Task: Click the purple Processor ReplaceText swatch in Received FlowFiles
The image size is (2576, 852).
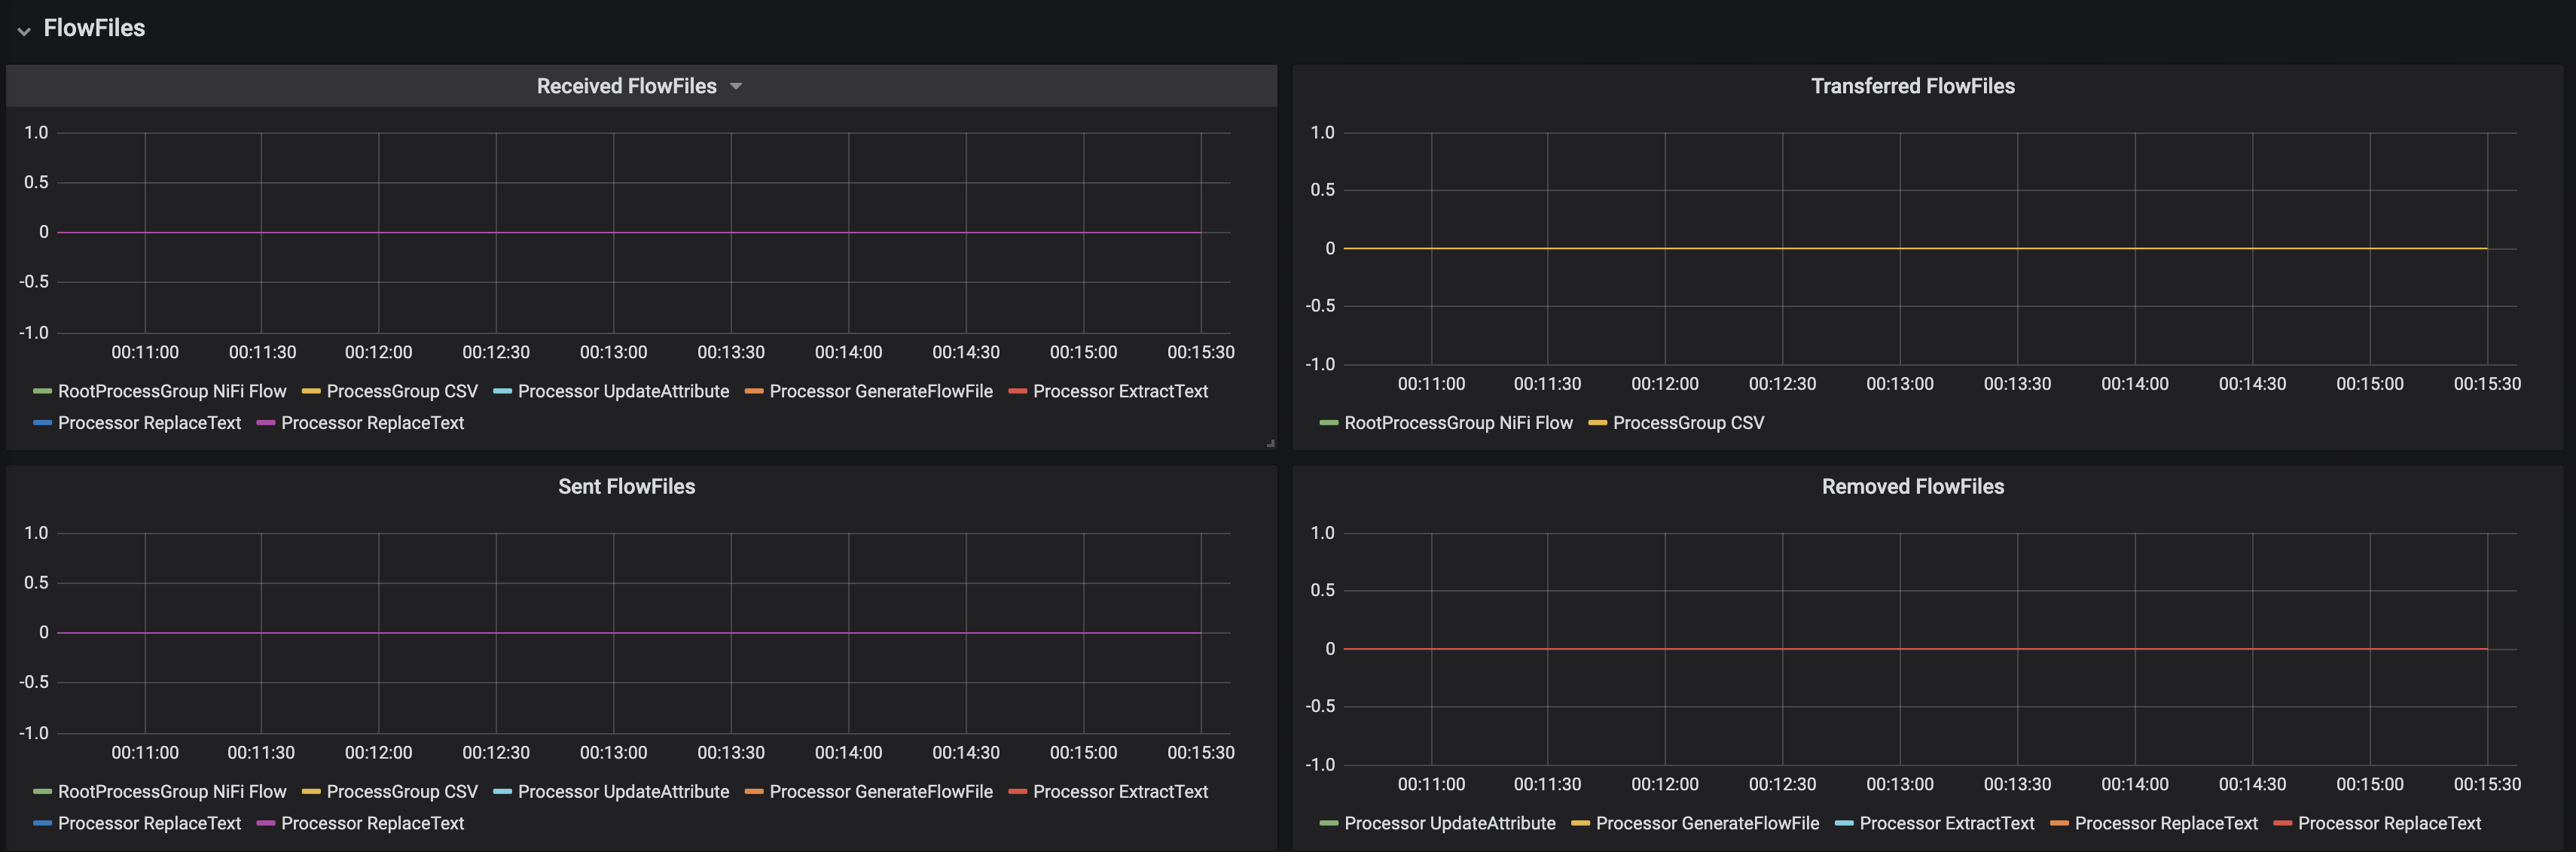Action: 266,424
